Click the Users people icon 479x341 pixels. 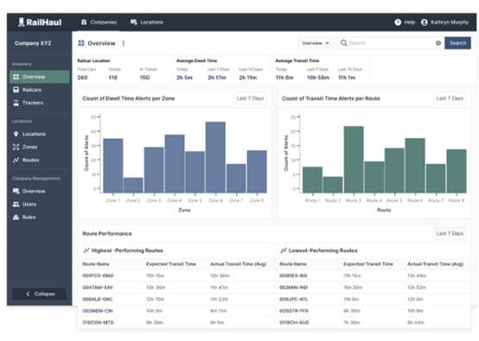pos(16,205)
